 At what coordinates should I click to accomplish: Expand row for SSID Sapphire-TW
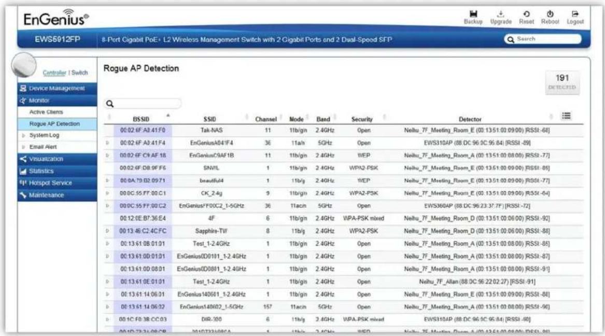click(108, 231)
